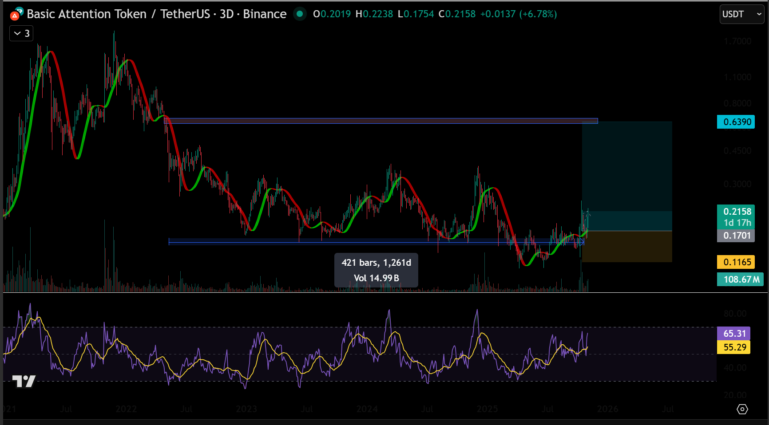Viewport: 769px width, 425px height.
Task: Click the 0.1165 stop price label
Action: (x=736, y=262)
